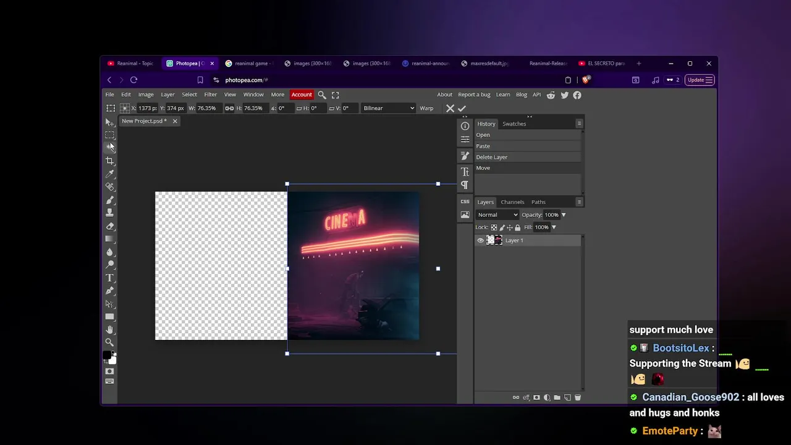The image size is (791, 445).
Task: Click the search magnifier in menu bar
Action: [322, 95]
